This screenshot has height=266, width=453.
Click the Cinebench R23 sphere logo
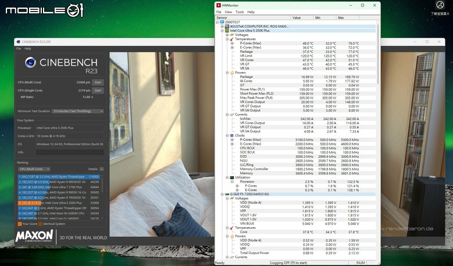tap(30, 62)
